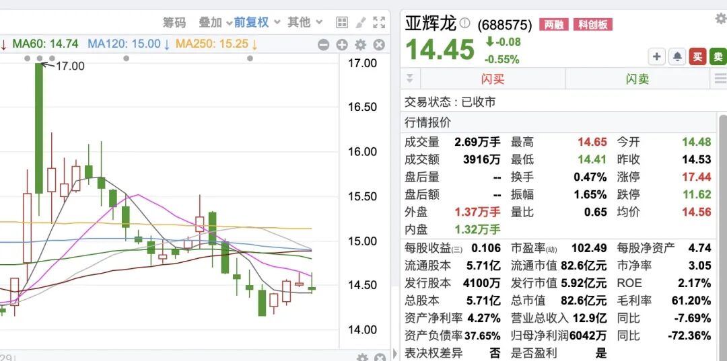Switch to the 筹码 chip view
Screen dimensions: 727x361
point(174,22)
